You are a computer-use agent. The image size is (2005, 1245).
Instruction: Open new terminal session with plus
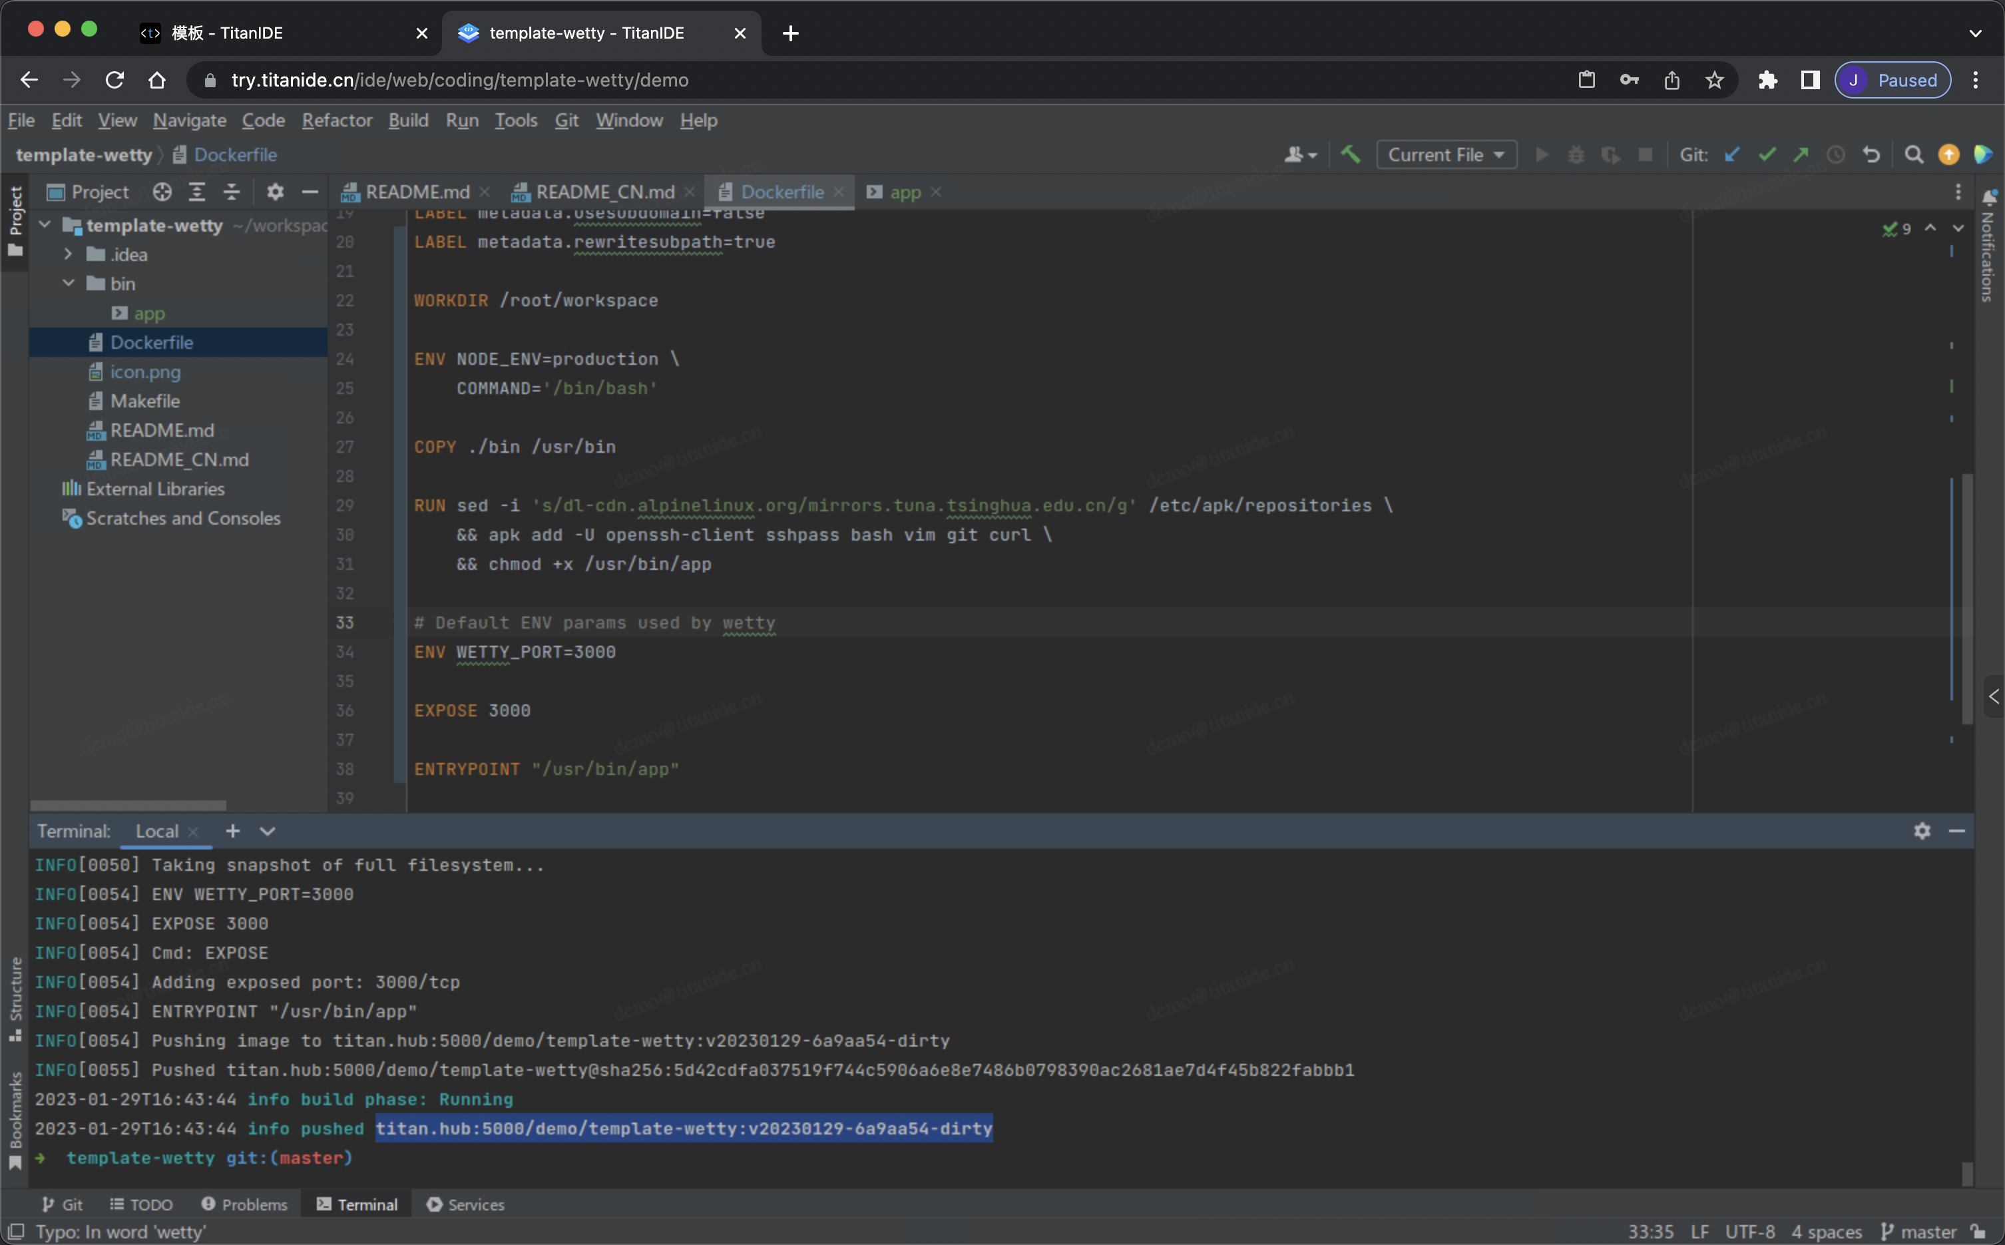pyautogui.click(x=233, y=831)
